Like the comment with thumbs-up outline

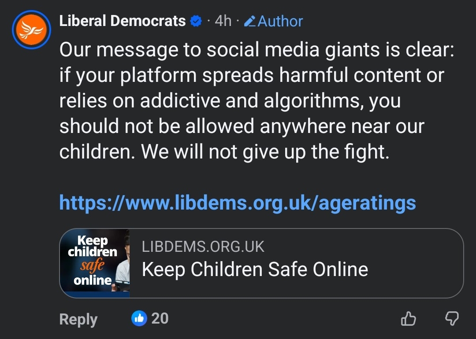[409, 319]
